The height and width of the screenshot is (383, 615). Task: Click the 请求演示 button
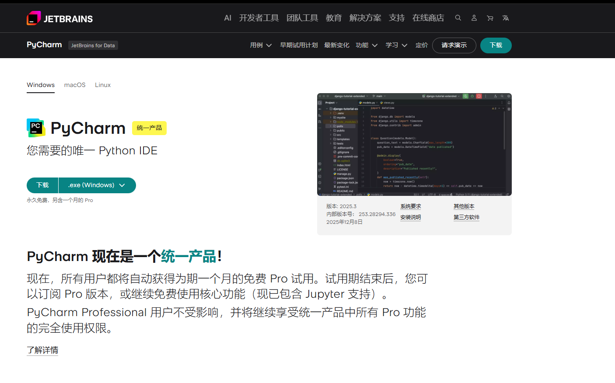tap(454, 45)
